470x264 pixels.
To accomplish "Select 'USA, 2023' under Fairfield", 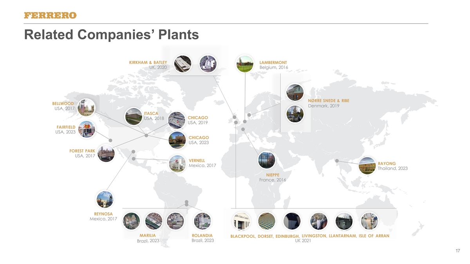I will (65, 132).
